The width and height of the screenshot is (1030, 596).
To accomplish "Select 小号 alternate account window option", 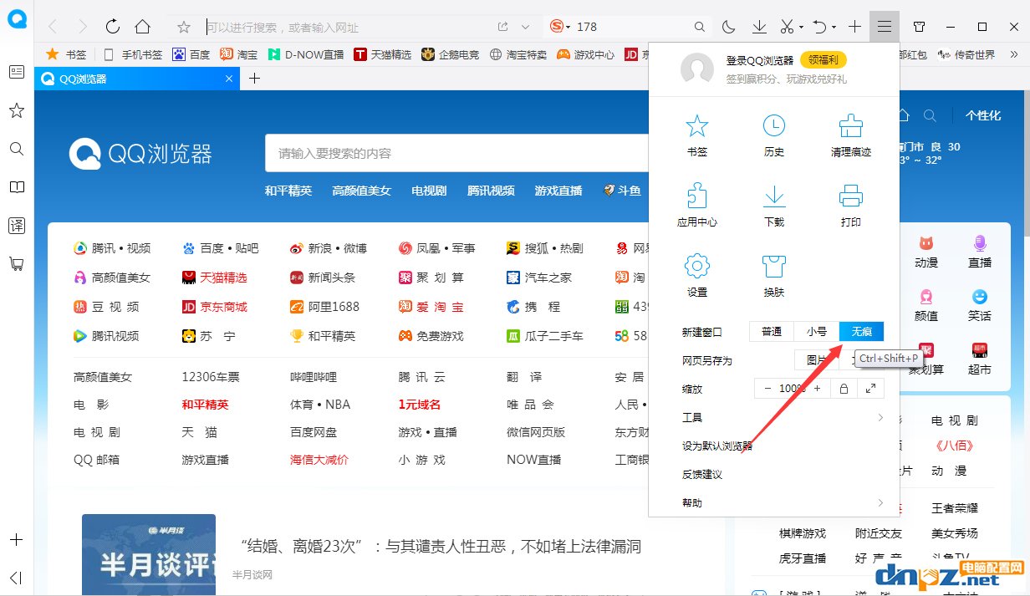I will point(816,332).
